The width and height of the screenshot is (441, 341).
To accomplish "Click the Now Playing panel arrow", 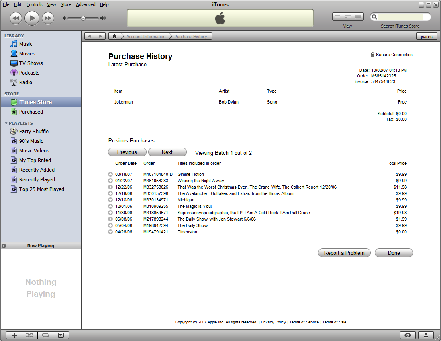I will coord(4,246).
